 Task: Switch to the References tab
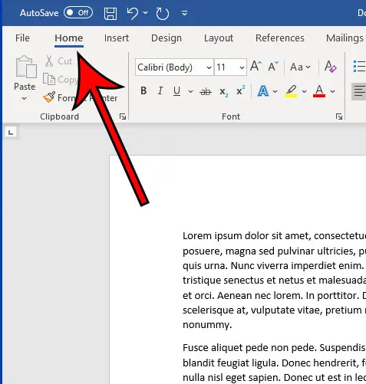[280, 38]
